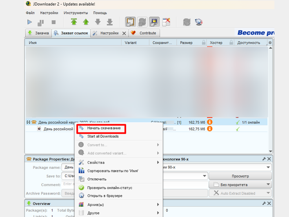Open the Инструменты menu

76,13
